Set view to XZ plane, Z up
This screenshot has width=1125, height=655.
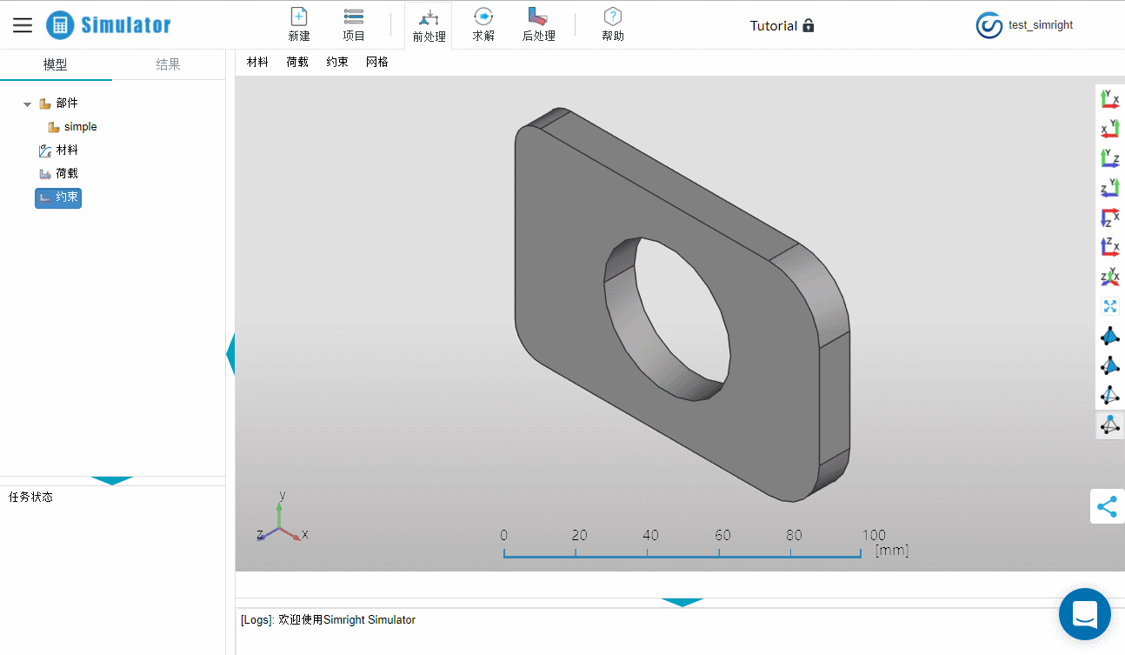click(1110, 246)
